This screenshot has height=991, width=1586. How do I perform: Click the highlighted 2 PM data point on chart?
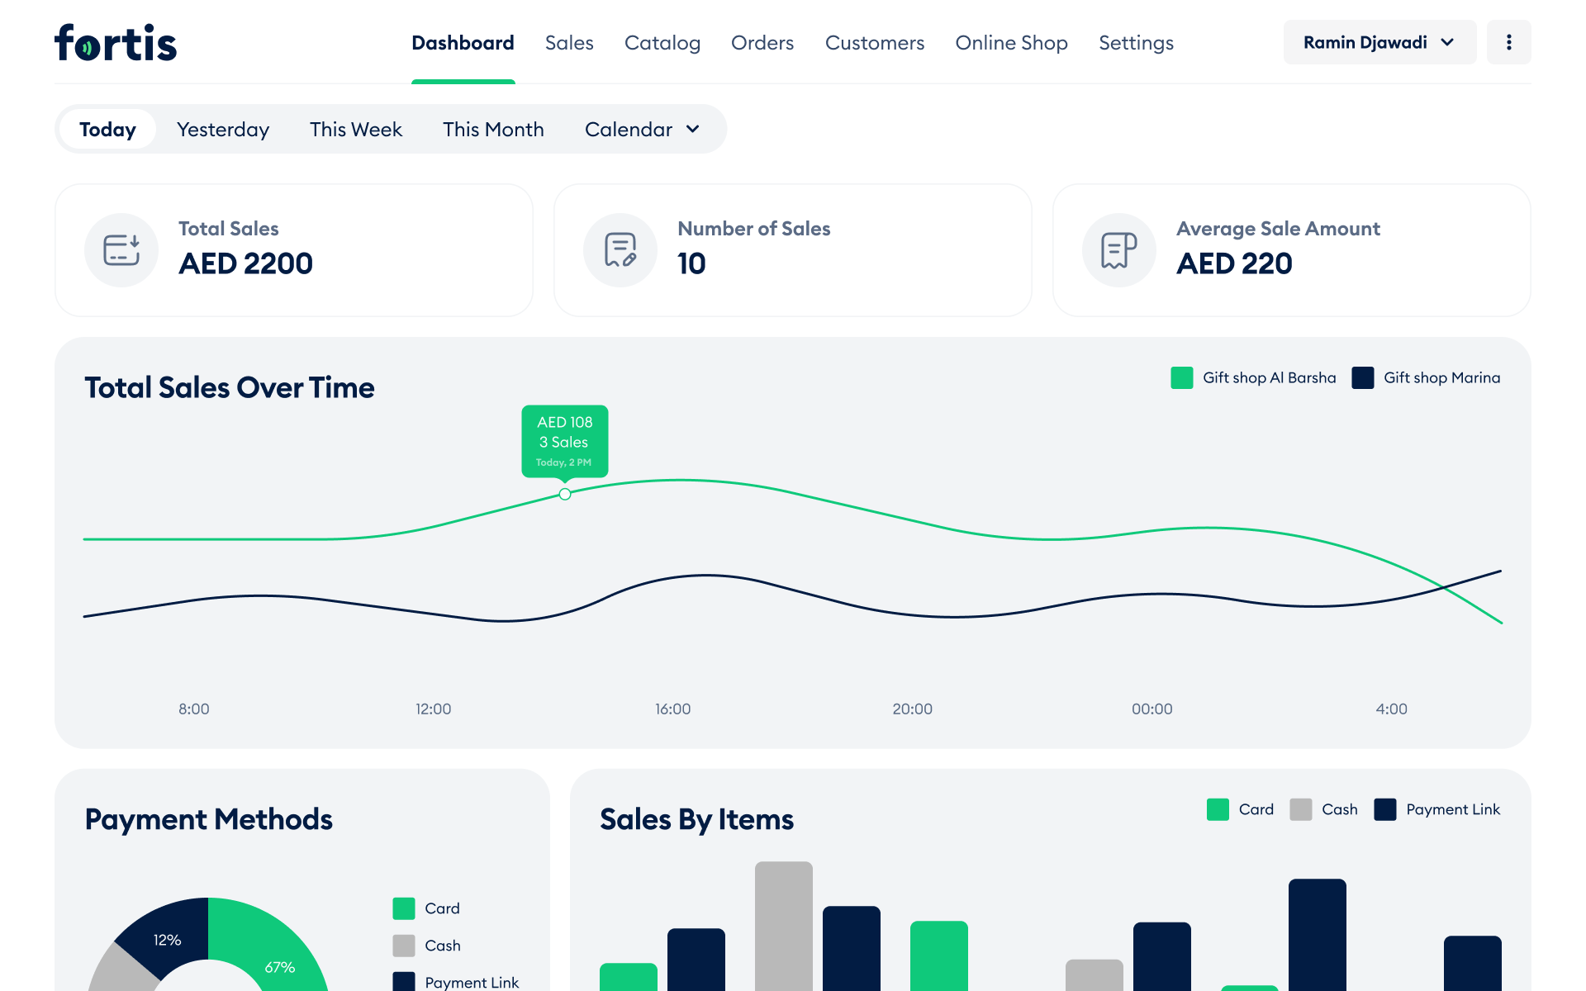click(565, 494)
